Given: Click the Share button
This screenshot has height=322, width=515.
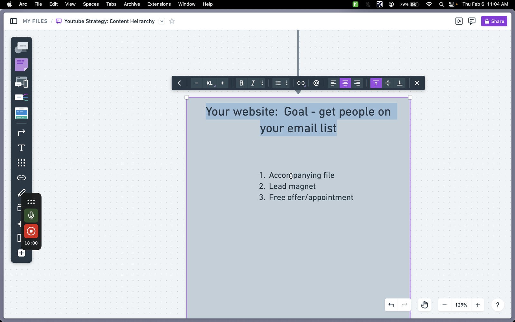Looking at the screenshot, I should pyautogui.click(x=494, y=21).
